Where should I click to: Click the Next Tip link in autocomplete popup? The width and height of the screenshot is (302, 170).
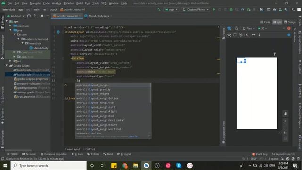(133, 136)
